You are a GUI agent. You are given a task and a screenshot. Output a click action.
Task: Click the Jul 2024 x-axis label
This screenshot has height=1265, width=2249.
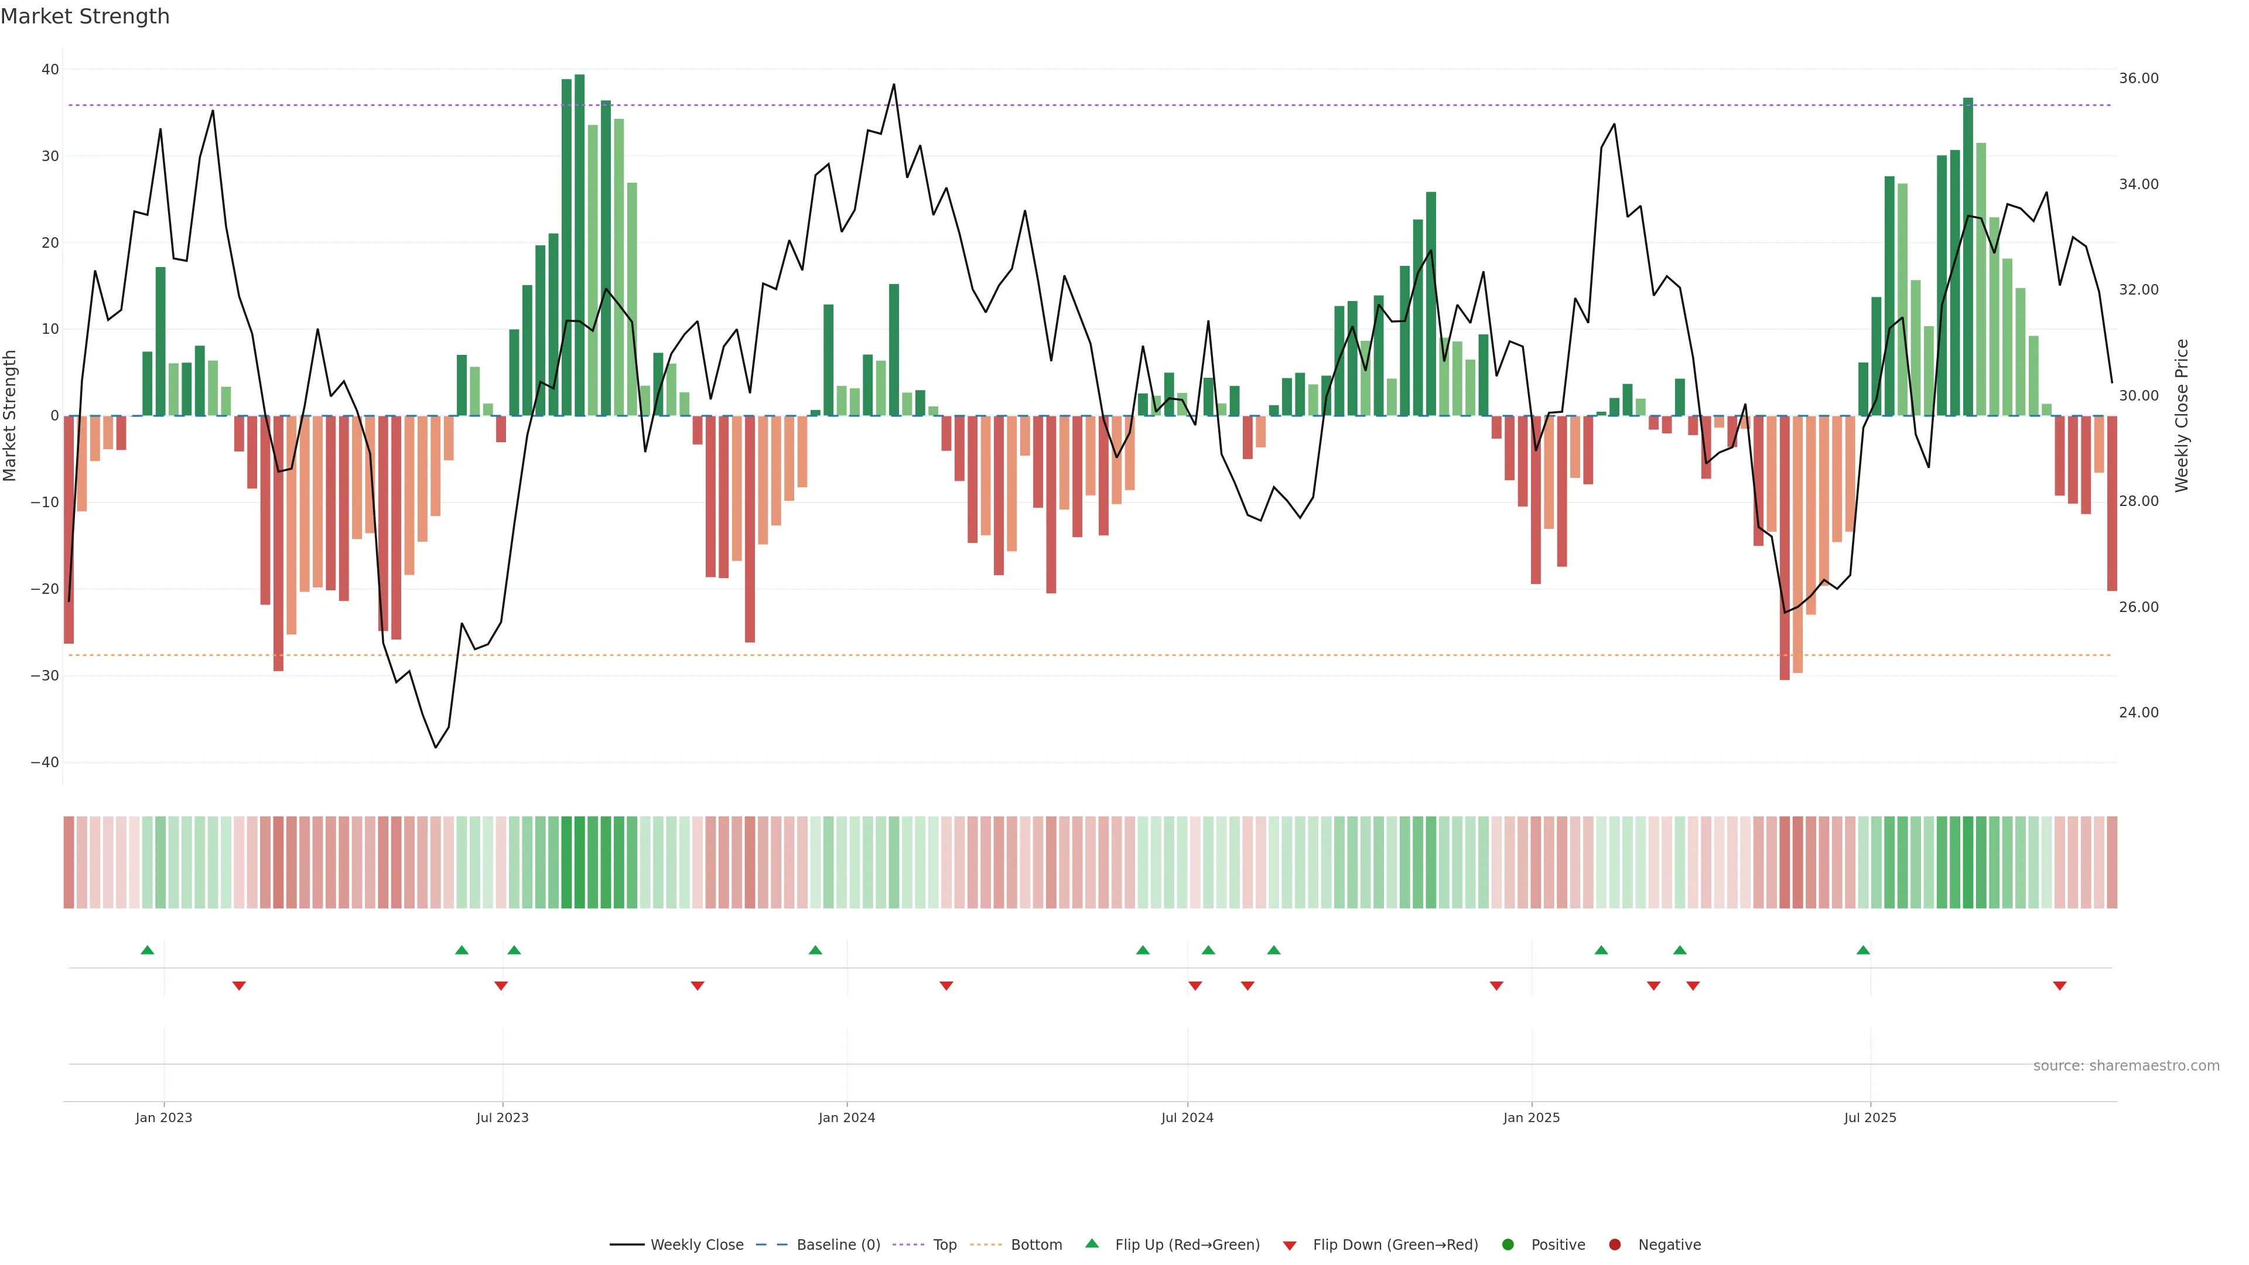1187,1117
